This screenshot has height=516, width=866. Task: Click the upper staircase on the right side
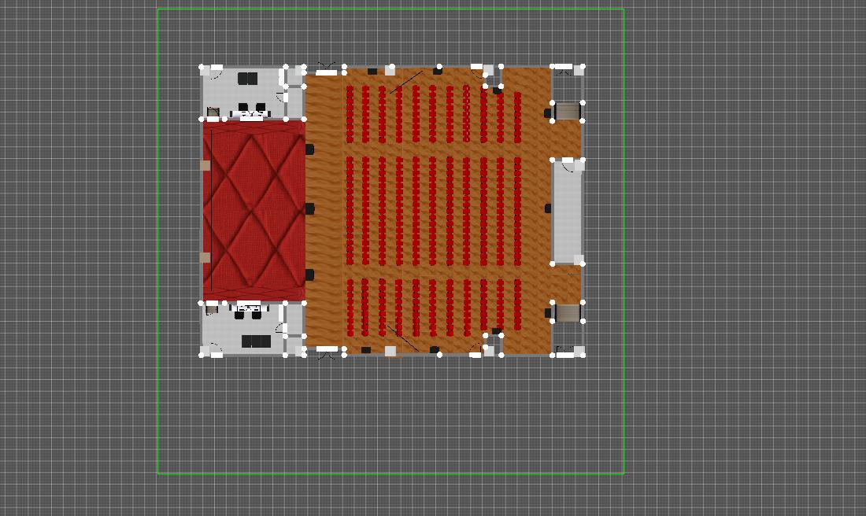567,111
